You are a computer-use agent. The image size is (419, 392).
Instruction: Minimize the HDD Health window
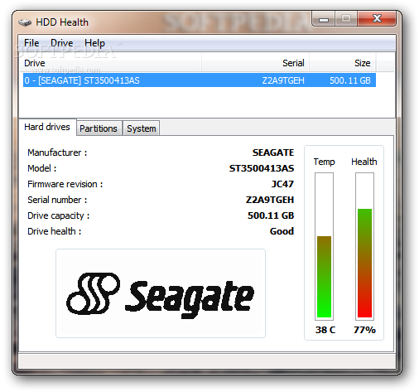[324, 19]
